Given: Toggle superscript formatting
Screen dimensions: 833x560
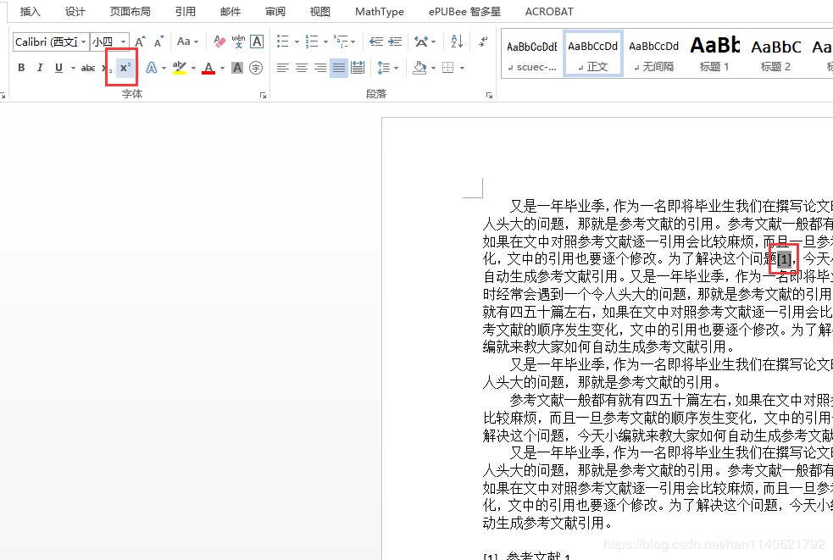Looking at the screenshot, I should [x=125, y=68].
